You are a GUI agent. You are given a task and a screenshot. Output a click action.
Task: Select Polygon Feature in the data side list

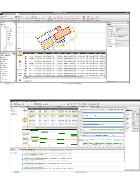tap(20, 76)
